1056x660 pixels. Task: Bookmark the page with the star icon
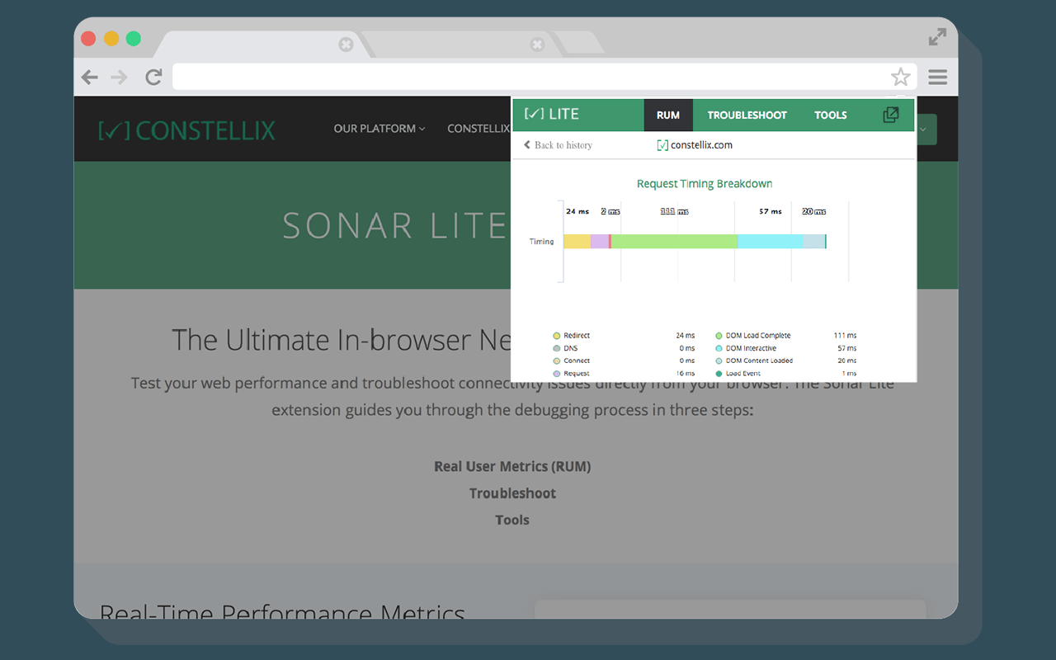[x=900, y=78]
